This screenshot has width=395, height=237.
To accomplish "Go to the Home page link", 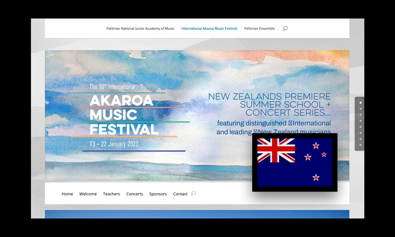I will coord(67,194).
